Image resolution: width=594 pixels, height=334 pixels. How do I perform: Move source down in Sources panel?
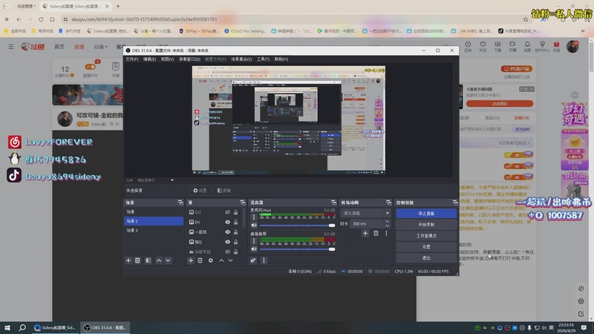pyautogui.click(x=230, y=261)
